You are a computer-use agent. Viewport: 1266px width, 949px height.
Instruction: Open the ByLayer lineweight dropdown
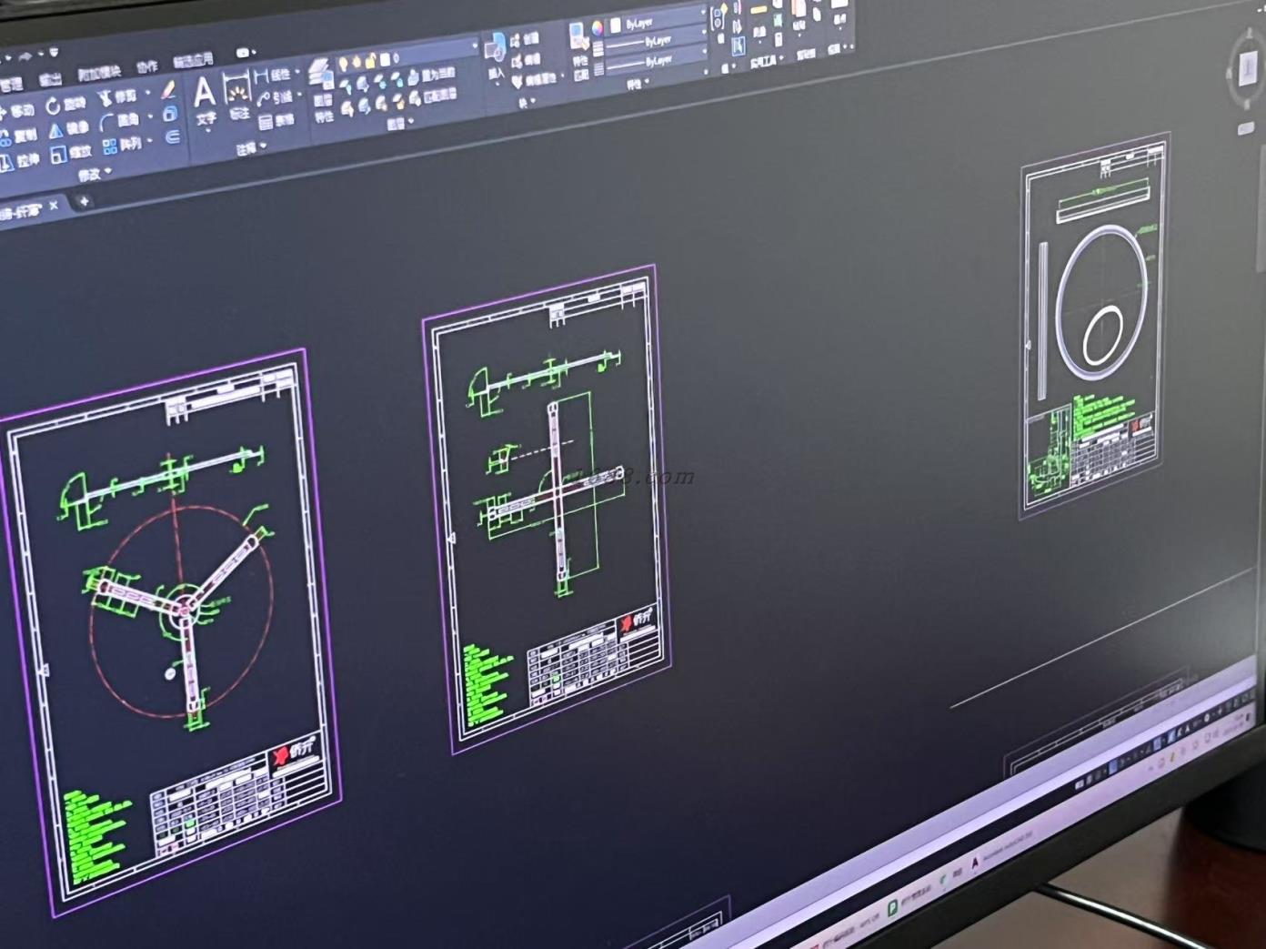point(704,32)
